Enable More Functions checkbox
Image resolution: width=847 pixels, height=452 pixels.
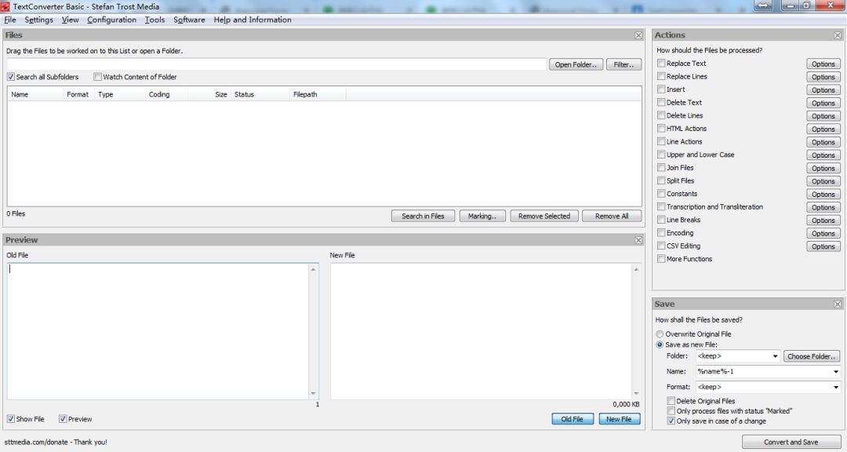[661, 258]
